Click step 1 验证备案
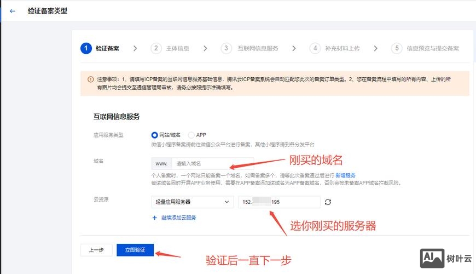 [x=100, y=48]
